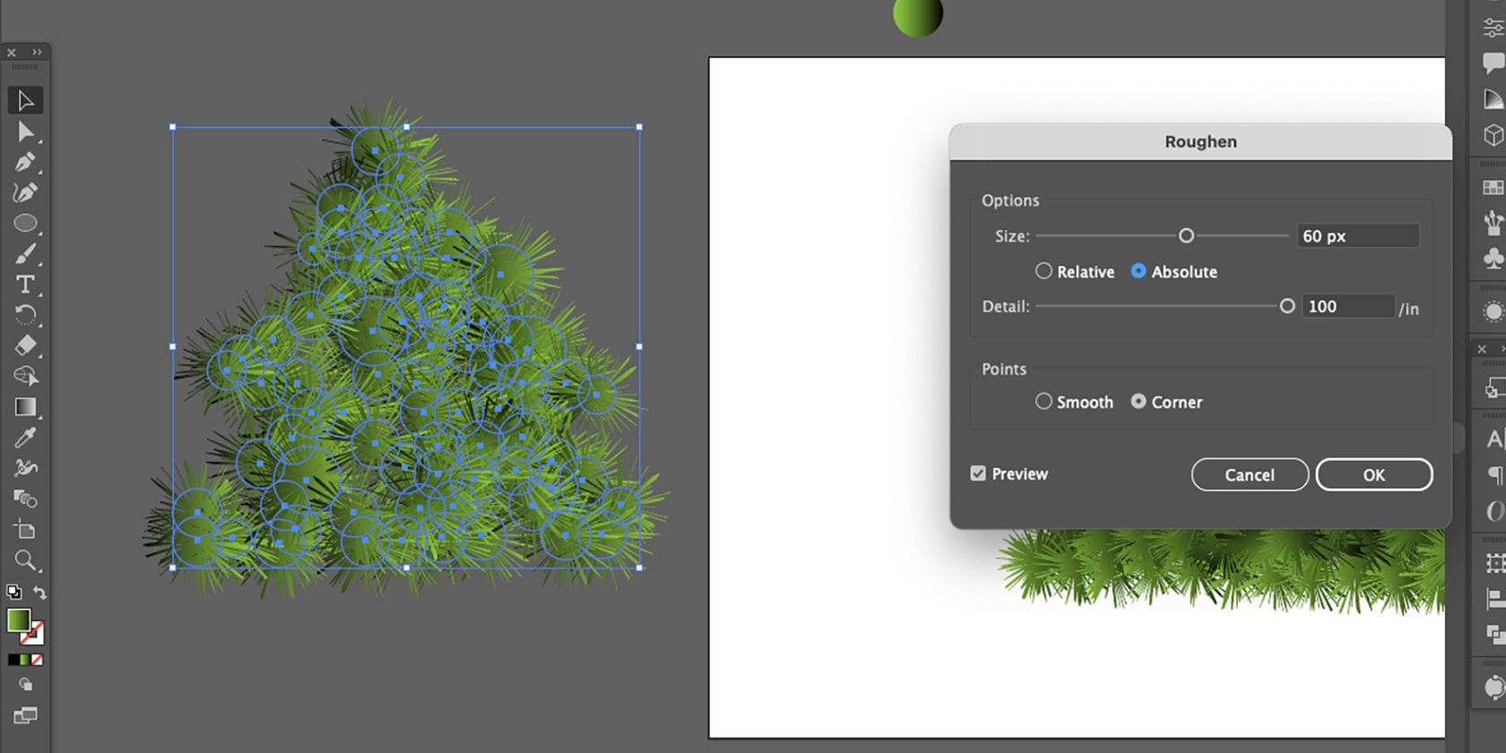Viewport: 1506px width, 753px height.
Task: Click the Roughen dialog title bar
Action: (x=1200, y=142)
